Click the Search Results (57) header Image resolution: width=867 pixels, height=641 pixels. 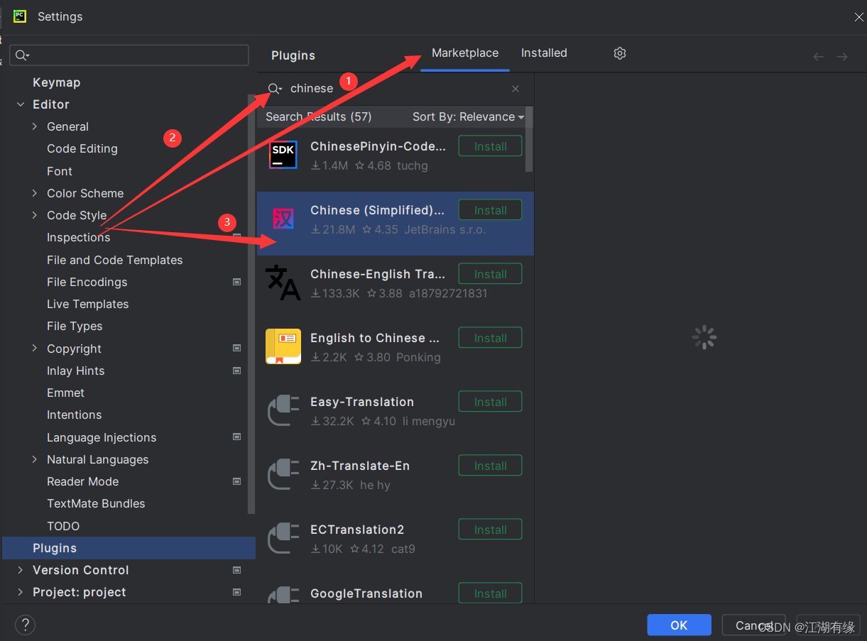[x=319, y=117]
